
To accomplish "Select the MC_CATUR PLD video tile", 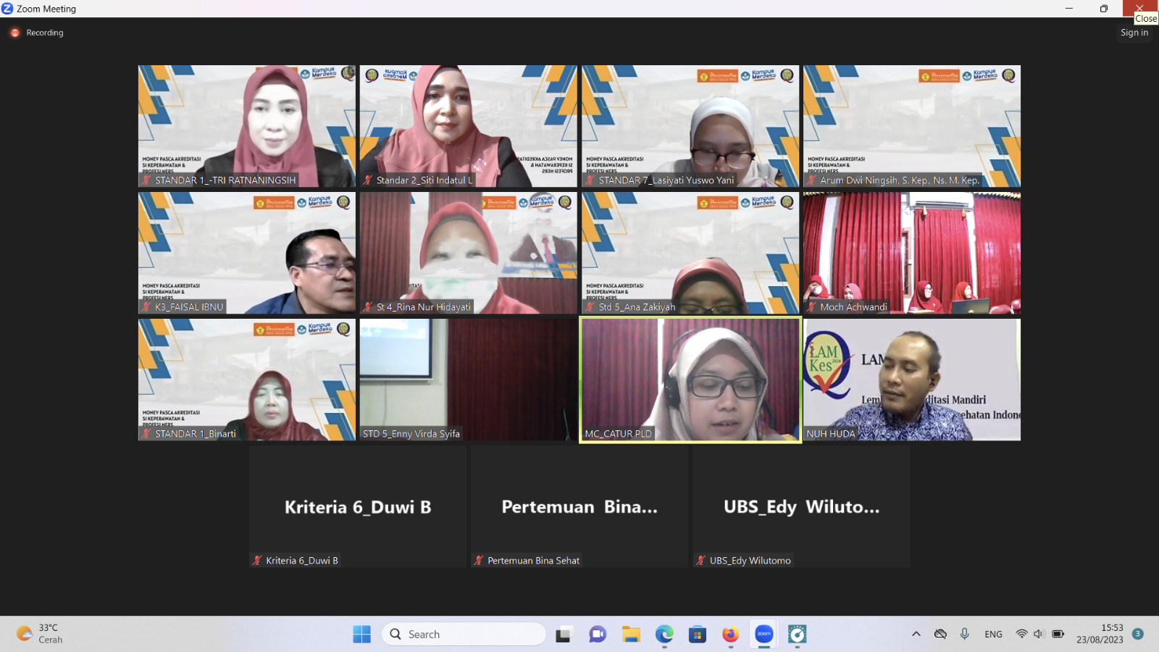I will click(x=690, y=380).
